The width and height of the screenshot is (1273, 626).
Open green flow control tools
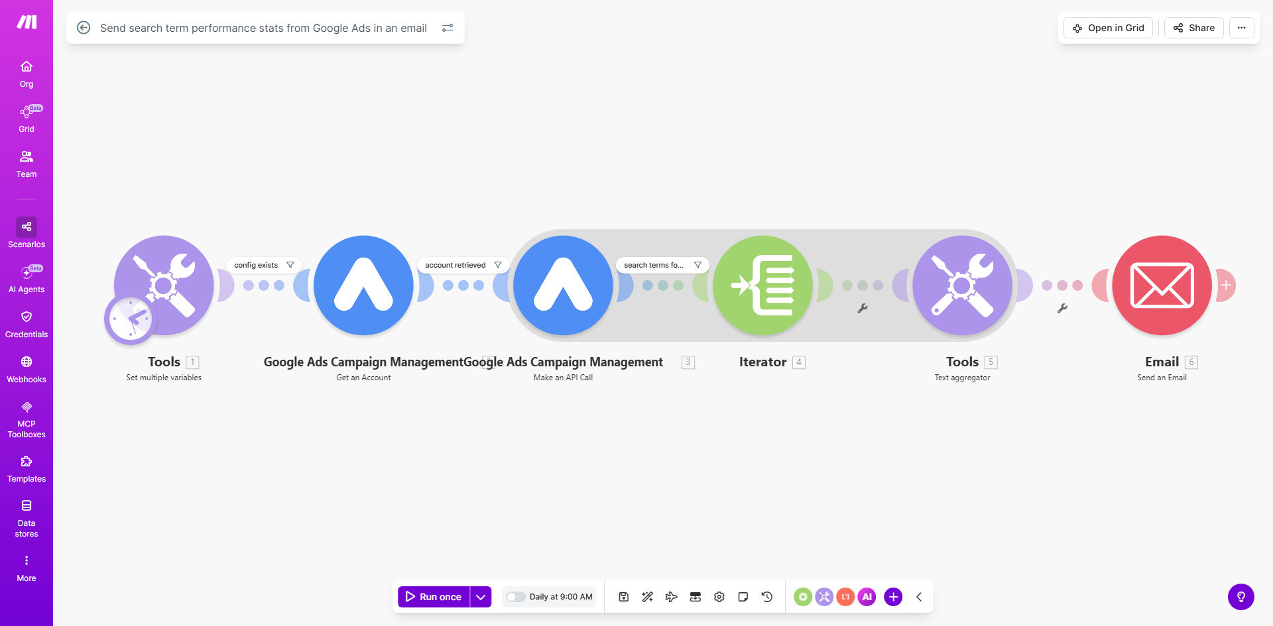tap(803, 597)
